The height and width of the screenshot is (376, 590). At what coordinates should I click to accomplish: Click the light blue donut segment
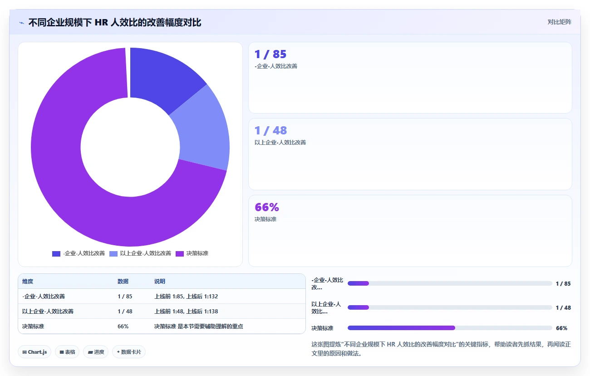[x=203, y=129]
